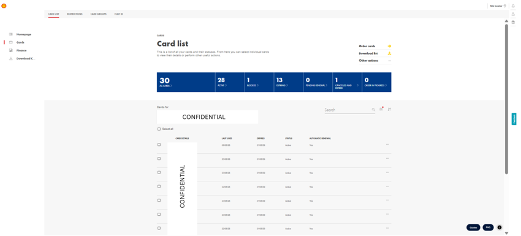Viewport: 521px width, 236px height.
Task: Tick the Select all checkbox
Action: tap(159, 129)
